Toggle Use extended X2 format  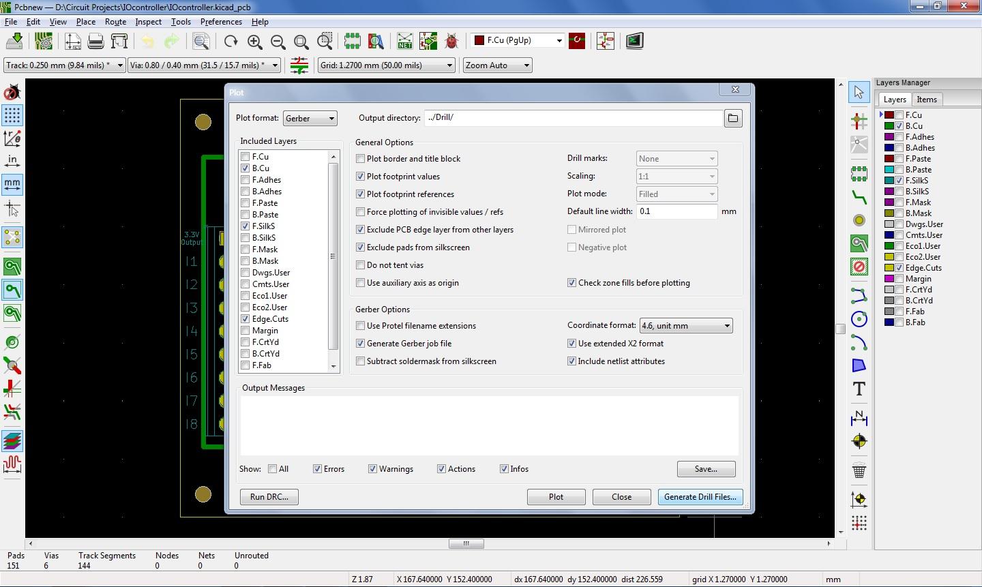click(x=572, y=344)
